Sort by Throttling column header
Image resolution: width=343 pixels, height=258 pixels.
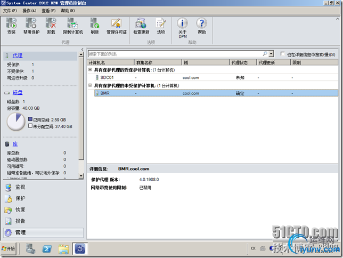[x=315, y=63]
